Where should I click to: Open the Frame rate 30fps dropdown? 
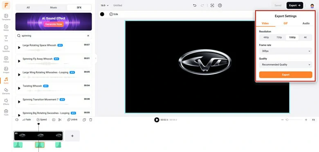285,51
